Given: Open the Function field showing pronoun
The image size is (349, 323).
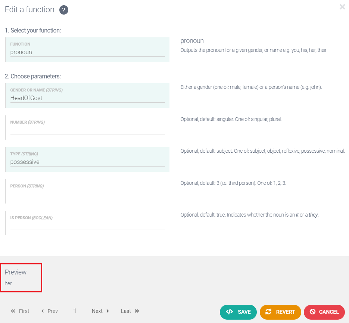Looking at the screenshot, I should click(x=87, y=52).
